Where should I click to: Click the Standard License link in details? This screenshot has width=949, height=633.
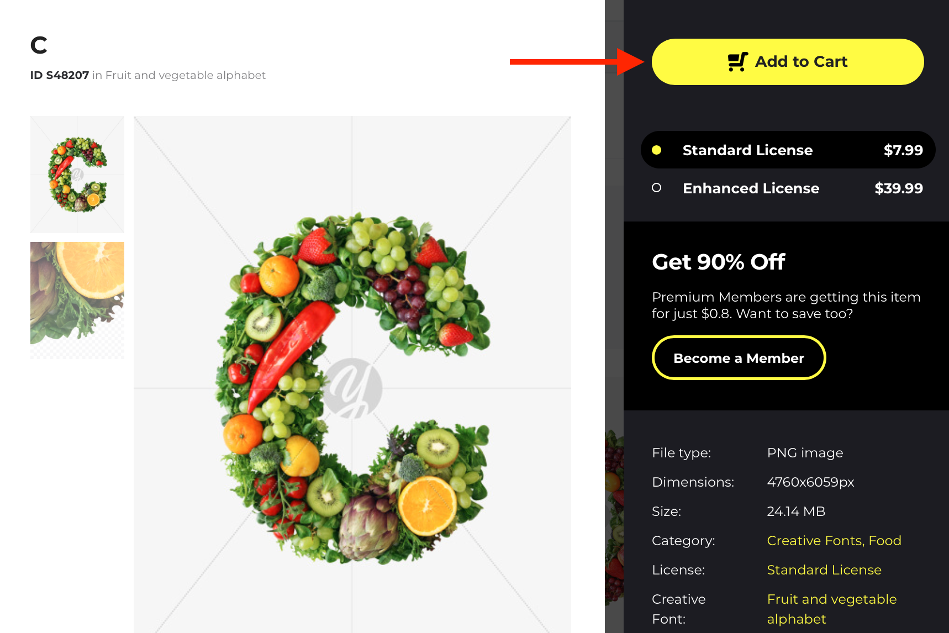click(x=824, y=570)
